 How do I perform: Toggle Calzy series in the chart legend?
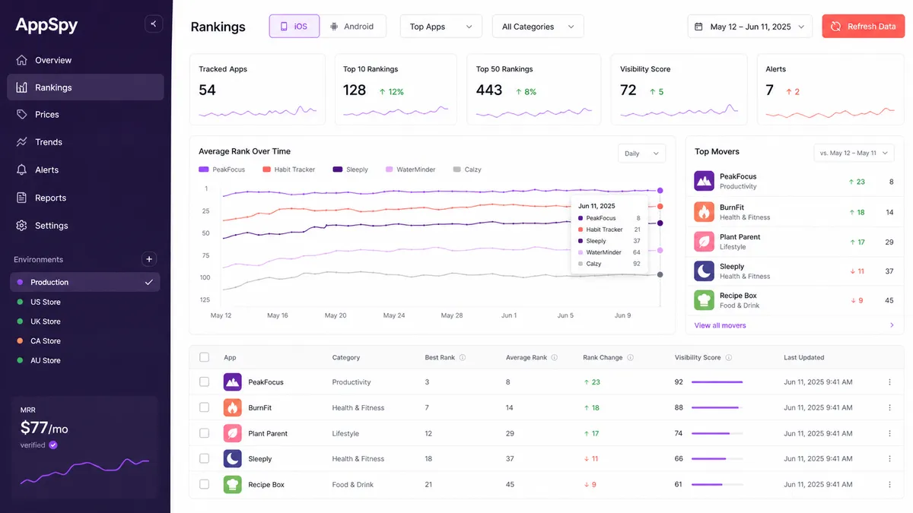tap(467, 169)
